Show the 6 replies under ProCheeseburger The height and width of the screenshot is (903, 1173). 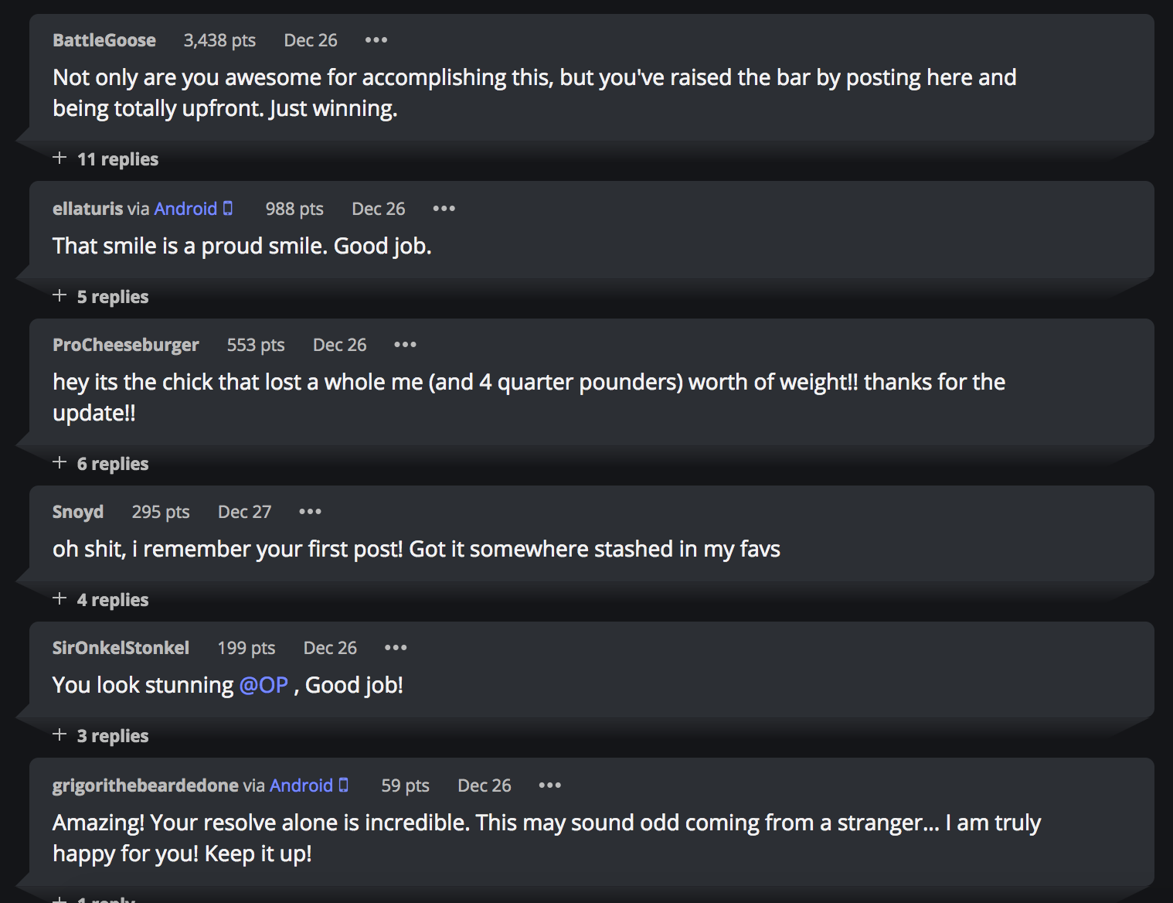[x=112, y=464]
